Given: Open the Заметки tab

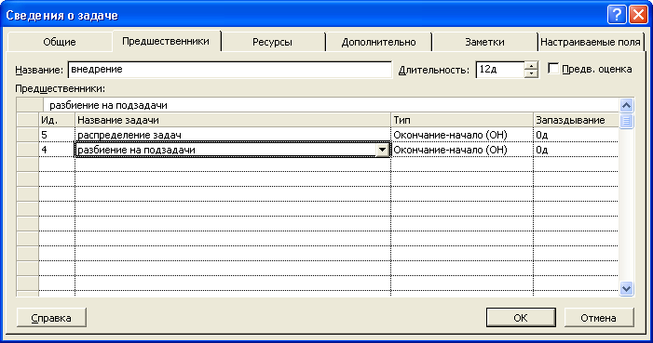Looking at the screenshot, I should [484, 42].
